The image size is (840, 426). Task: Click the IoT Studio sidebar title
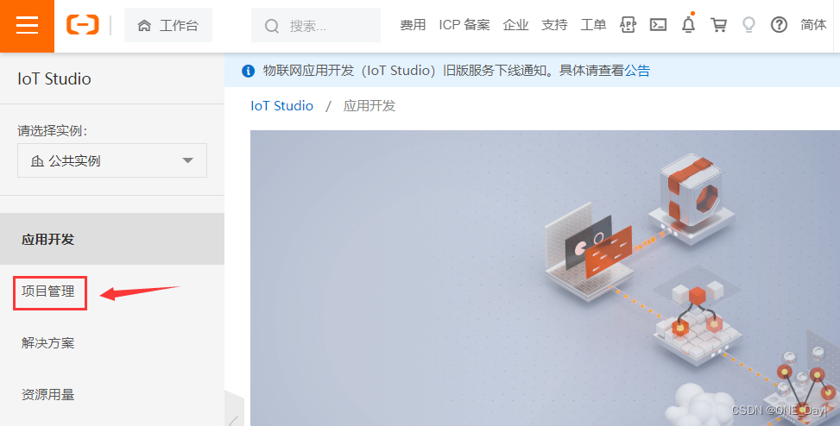(x=54, y=78)
